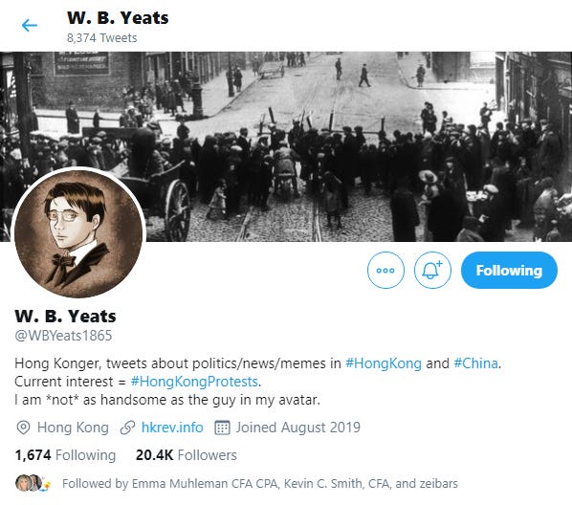Click the calendar icon beside Joined August 2019

pos(222,428)
